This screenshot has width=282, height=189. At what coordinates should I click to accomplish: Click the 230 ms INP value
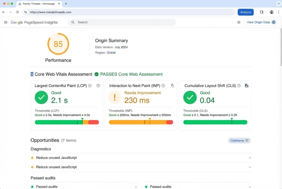(137, 100)
